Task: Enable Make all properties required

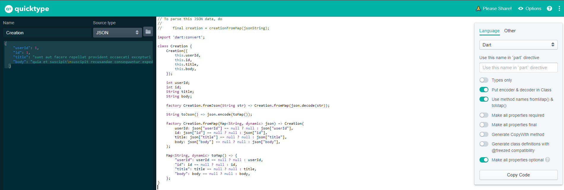Action: [484, 115]
